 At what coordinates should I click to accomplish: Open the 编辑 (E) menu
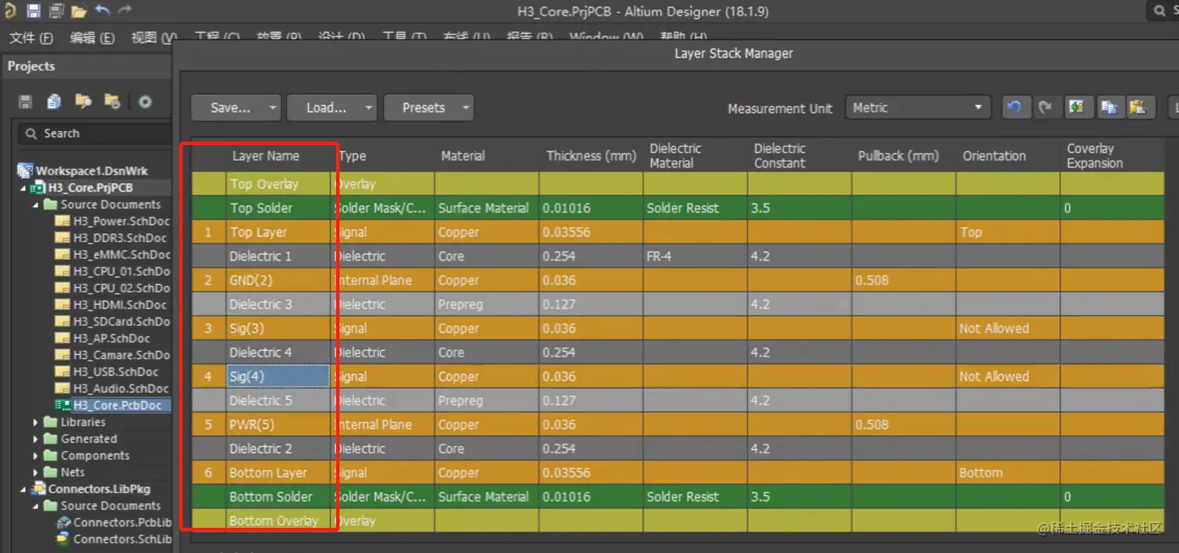(x=91, y=37)
